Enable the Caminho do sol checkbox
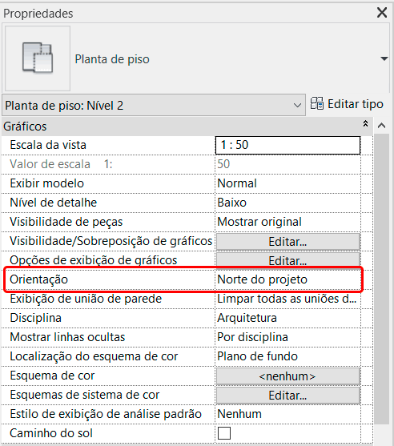The image size is (394, 446). coord(224,433)
